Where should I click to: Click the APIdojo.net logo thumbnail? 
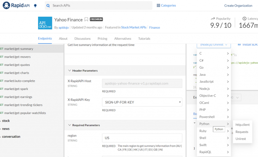pyautogui.click(x=45, y=23)
